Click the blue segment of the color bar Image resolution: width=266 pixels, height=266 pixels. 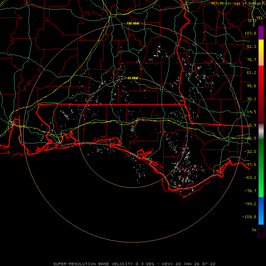point(261,211)
